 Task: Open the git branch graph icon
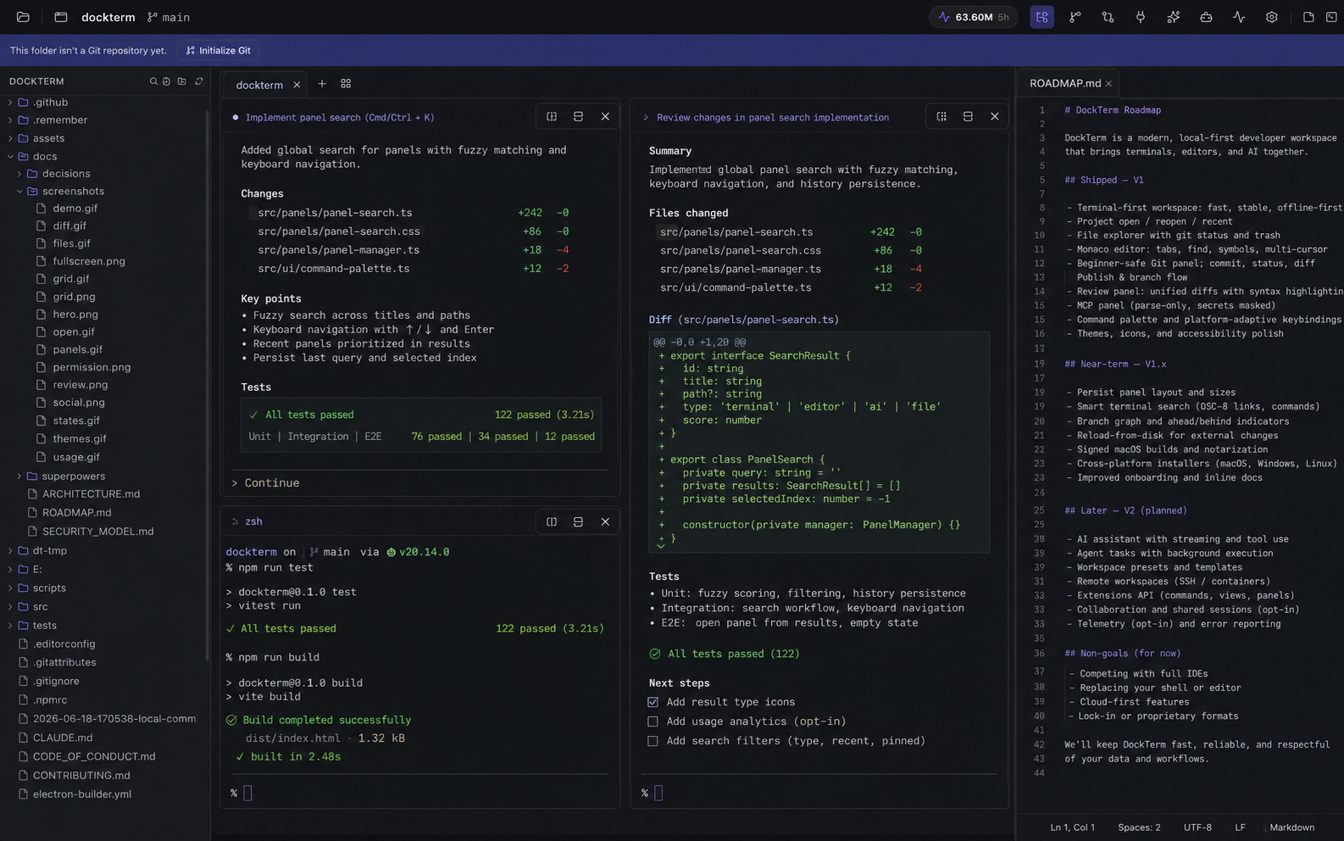tap(1075, 17)
